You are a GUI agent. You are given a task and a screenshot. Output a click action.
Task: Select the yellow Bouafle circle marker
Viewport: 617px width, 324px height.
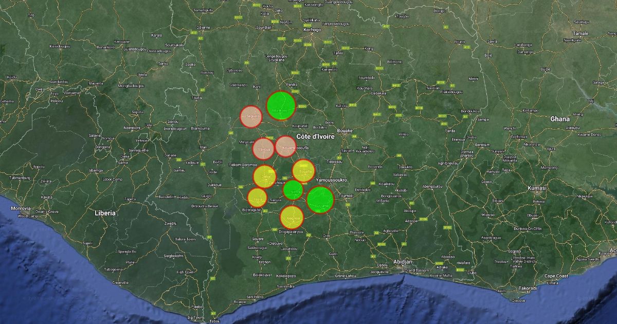point(303,171)
